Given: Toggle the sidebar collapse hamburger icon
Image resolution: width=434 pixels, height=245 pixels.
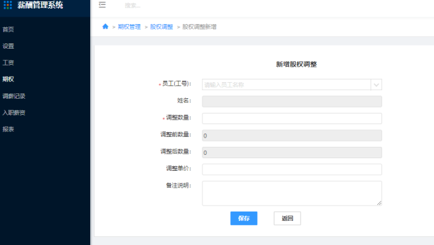Looking at the screenshot, I should click(102, 5).
